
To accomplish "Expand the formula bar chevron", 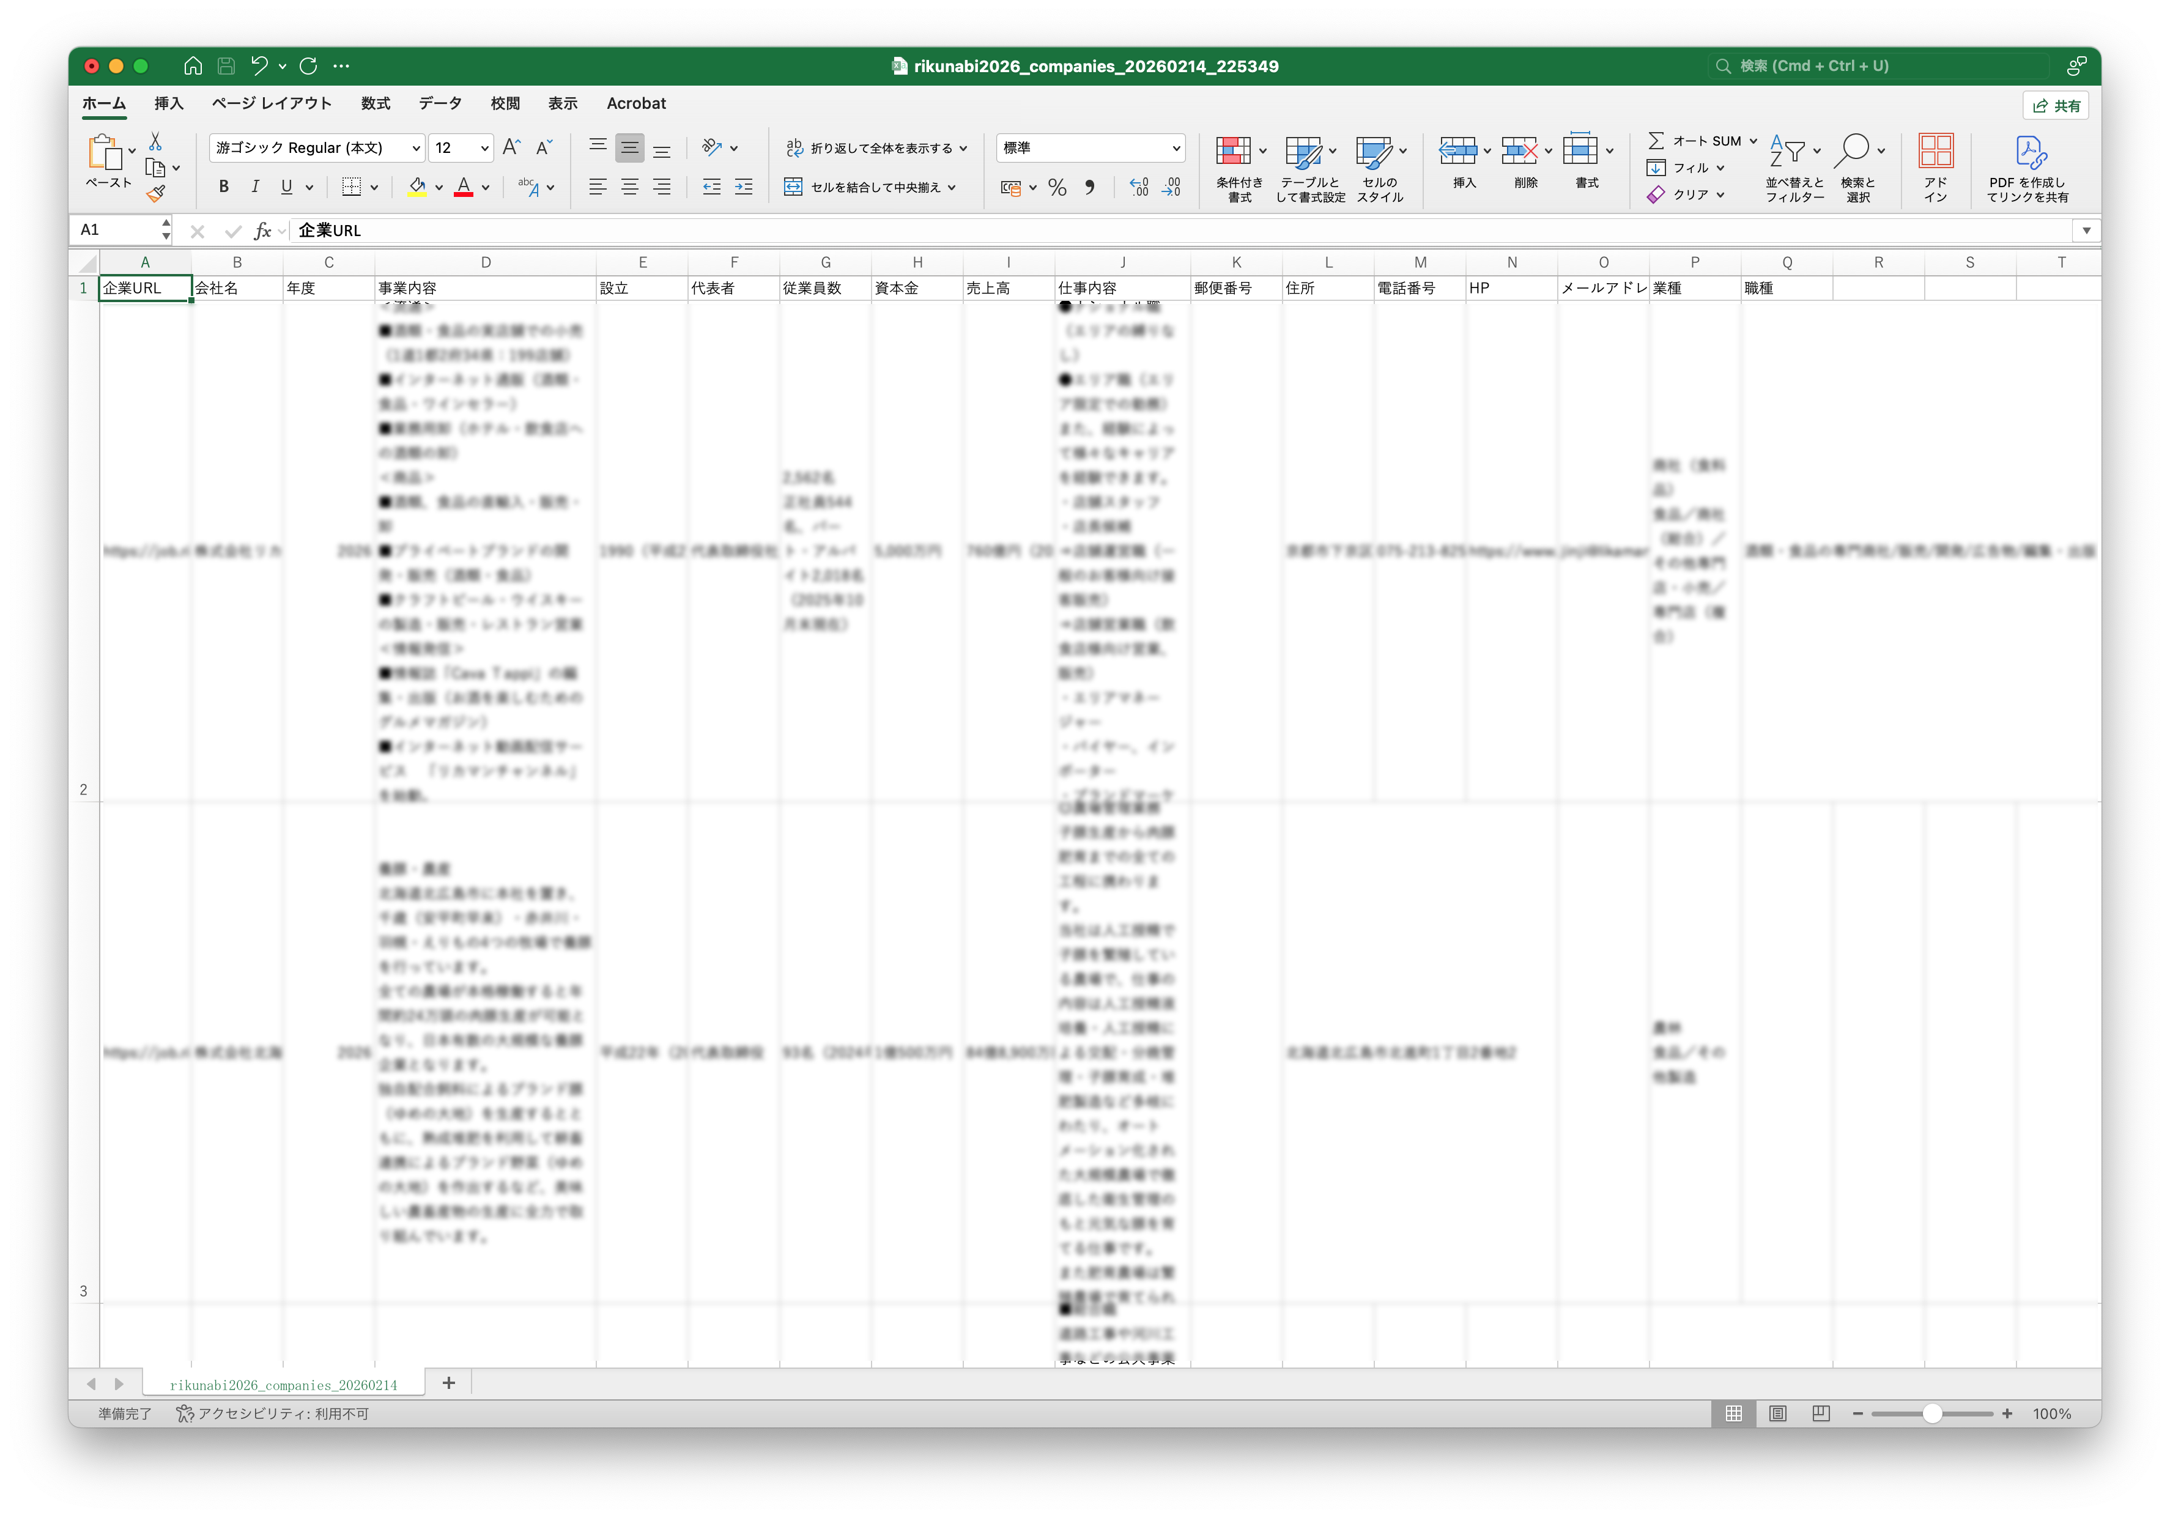I will (x=2086, y=231).
